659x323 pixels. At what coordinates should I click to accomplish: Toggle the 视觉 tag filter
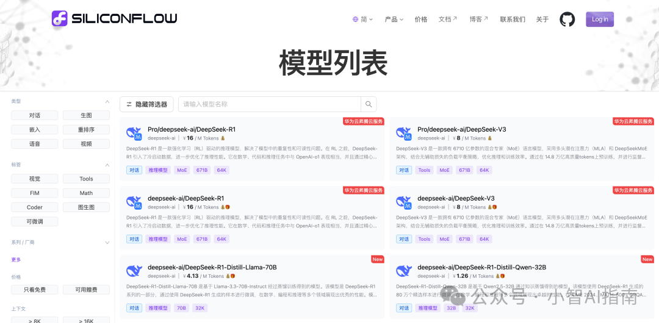35,179
